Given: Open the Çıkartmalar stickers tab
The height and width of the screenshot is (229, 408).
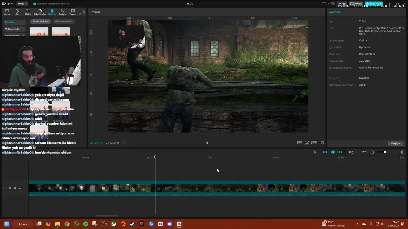Looking at the screenshot, I should coord(40,12).
